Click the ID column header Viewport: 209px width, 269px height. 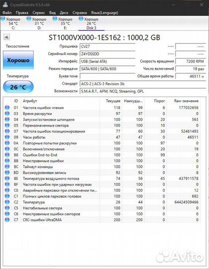tap(16, 101)
